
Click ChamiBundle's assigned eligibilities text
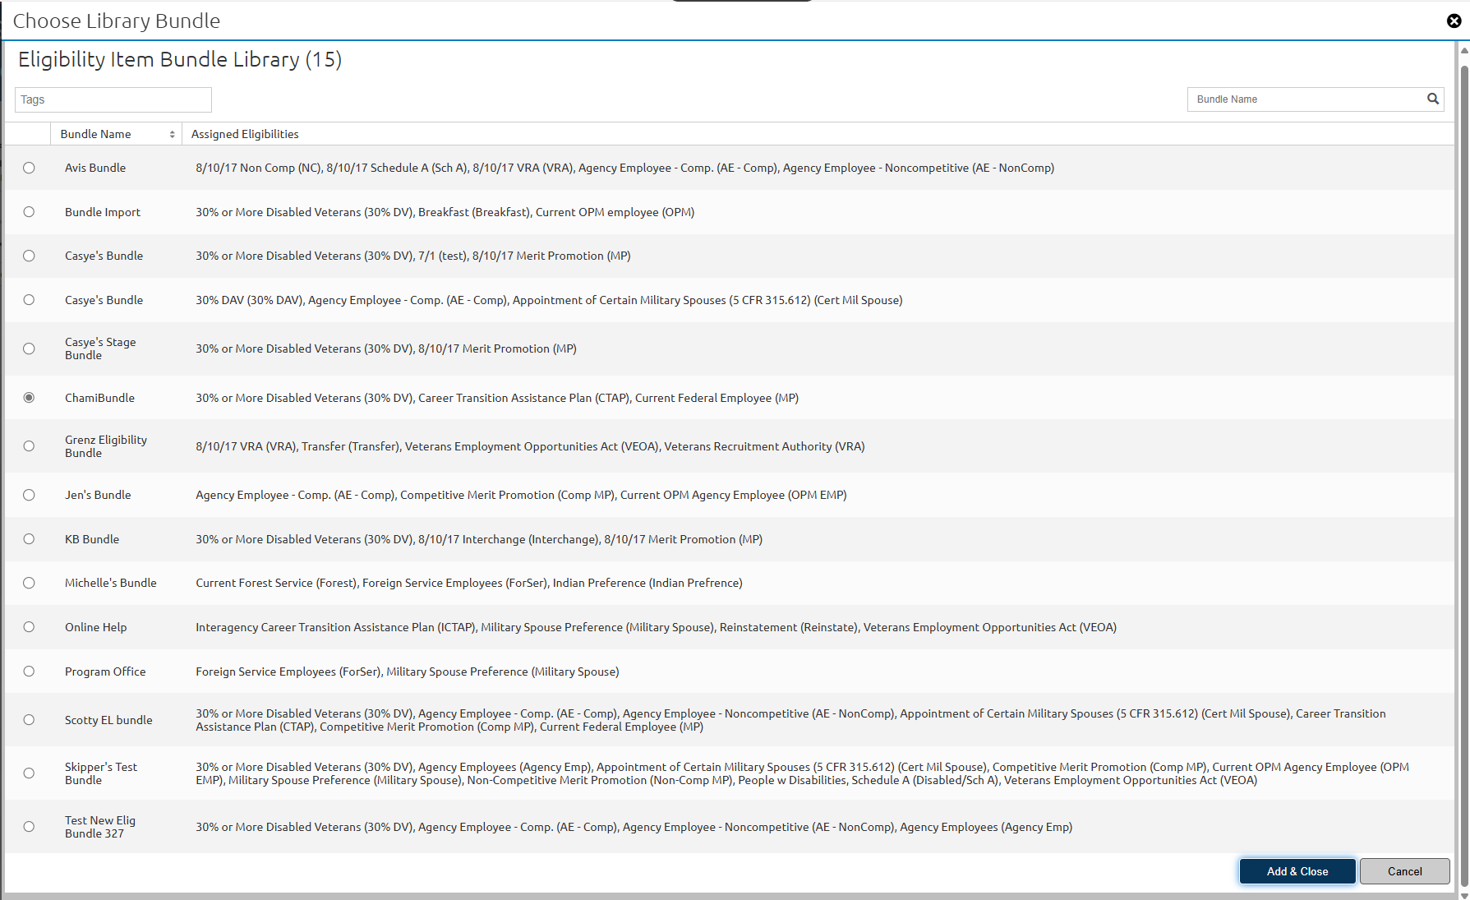497,398
